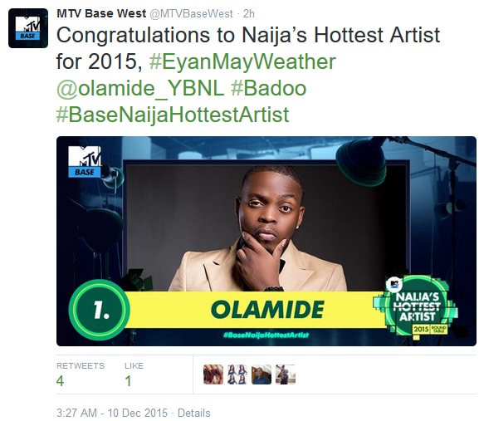
Task: Click the fourth retweeter avatar
Action: pyautogui.click(x=286, y=374)
